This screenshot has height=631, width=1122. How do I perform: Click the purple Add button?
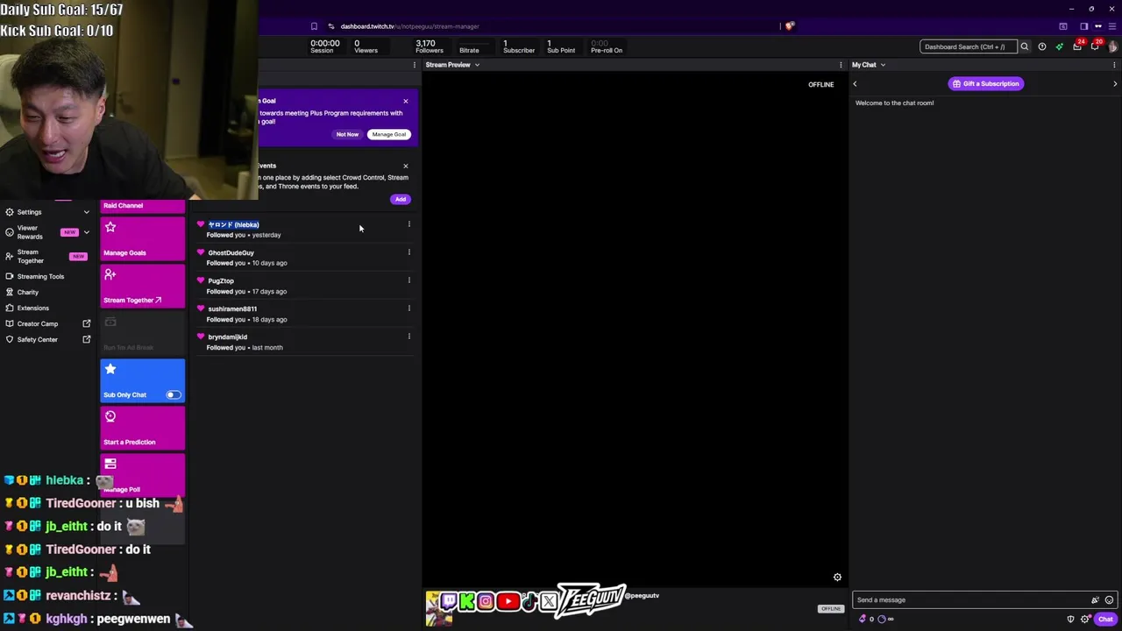click(401, 199)
